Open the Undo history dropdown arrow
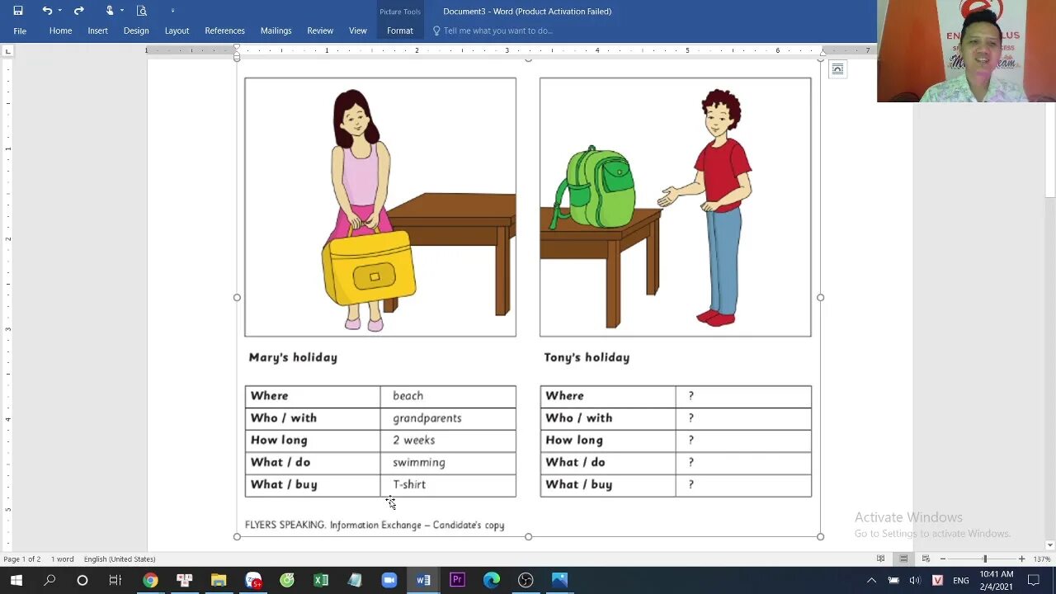 59,11
